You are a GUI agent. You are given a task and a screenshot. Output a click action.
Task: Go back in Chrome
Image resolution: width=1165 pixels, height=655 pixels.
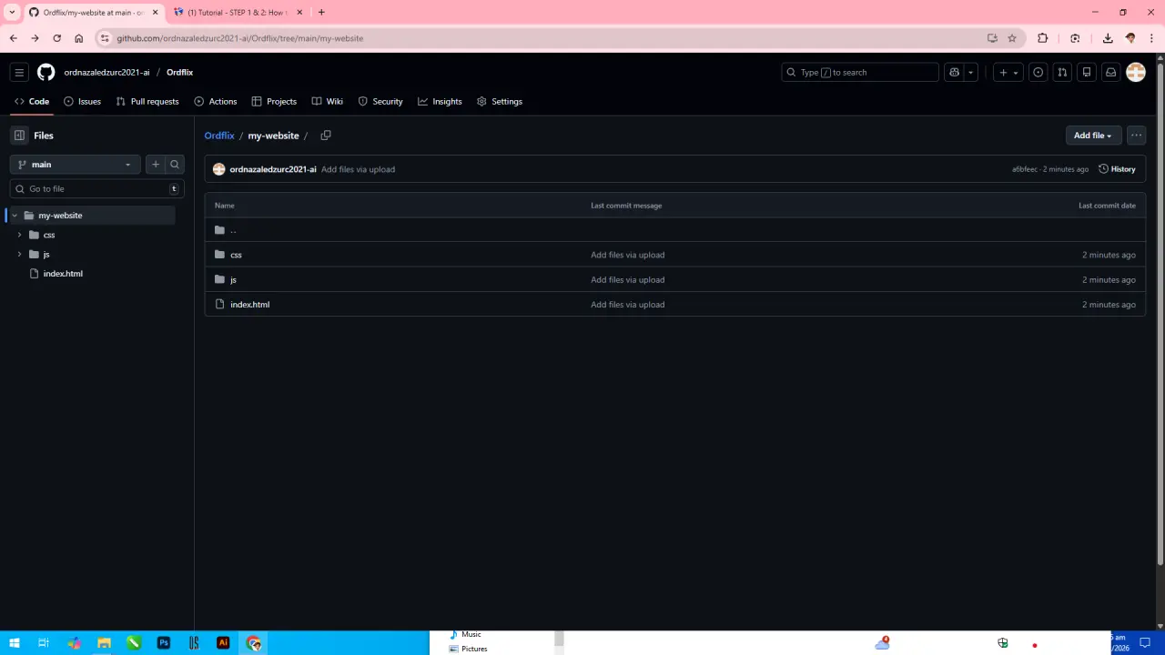tap(13, 38)
